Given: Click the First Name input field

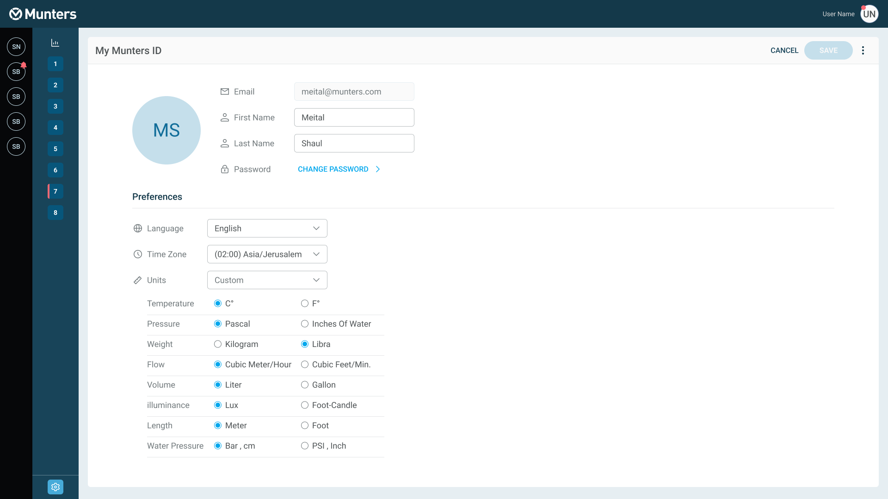Looking at the screenshot, I should [354, 117].
